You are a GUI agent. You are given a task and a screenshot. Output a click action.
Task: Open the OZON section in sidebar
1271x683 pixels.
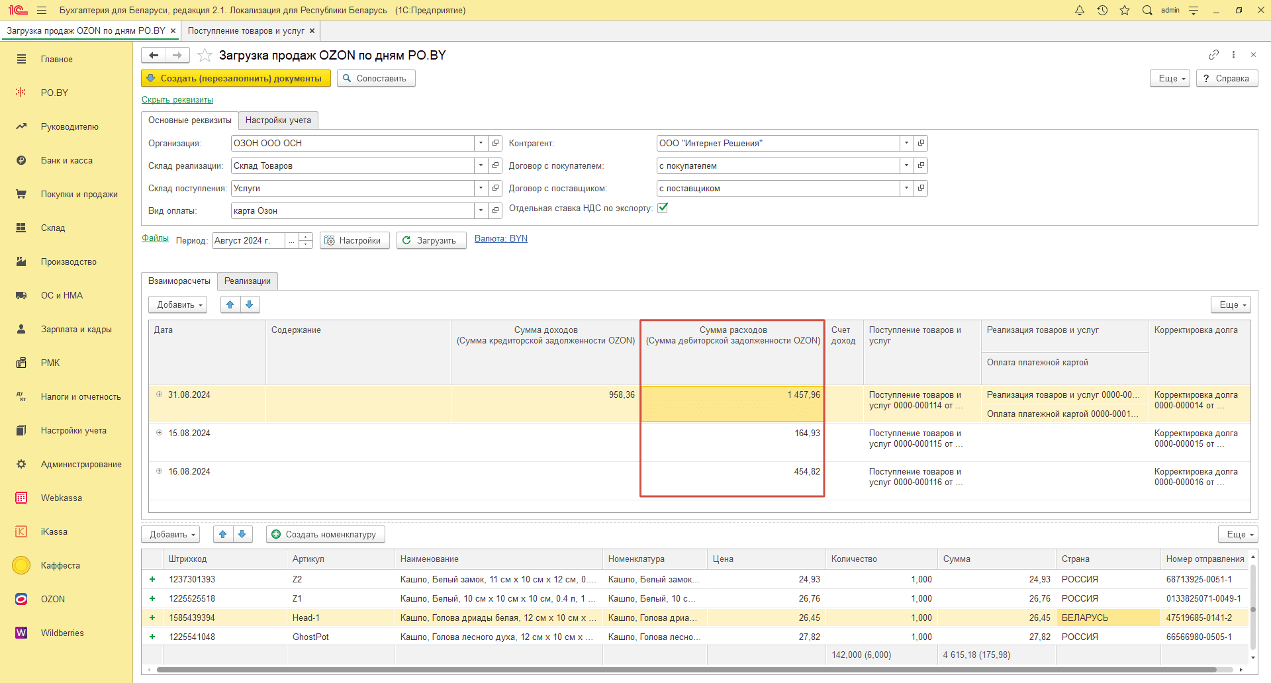(x=66, y=599)
